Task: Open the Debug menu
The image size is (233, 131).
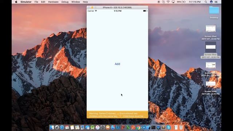Action: coord(65,2)
